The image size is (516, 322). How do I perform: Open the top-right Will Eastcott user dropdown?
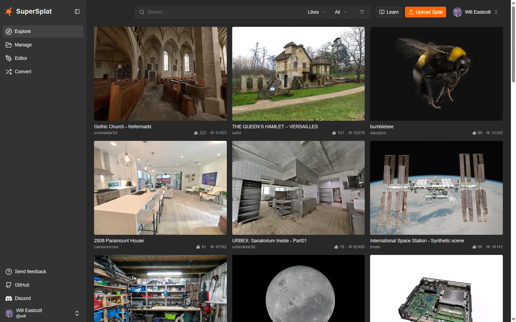tap(475, 12)
